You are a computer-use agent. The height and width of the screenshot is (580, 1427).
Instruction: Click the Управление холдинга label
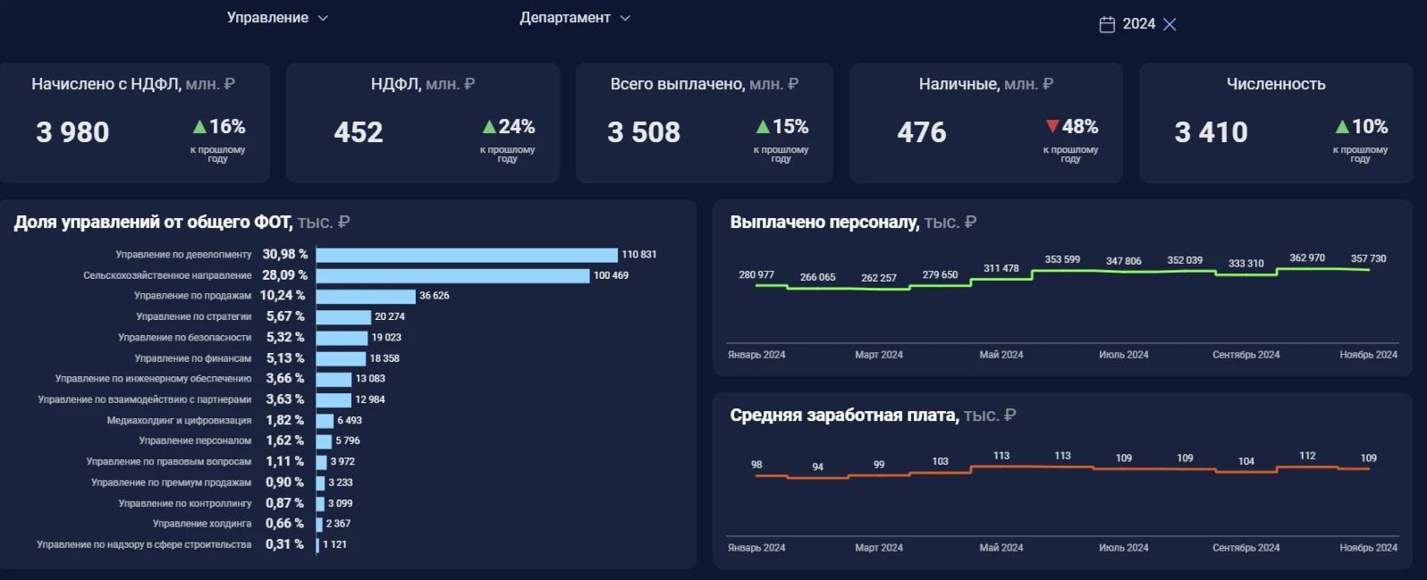click(202, 524)
